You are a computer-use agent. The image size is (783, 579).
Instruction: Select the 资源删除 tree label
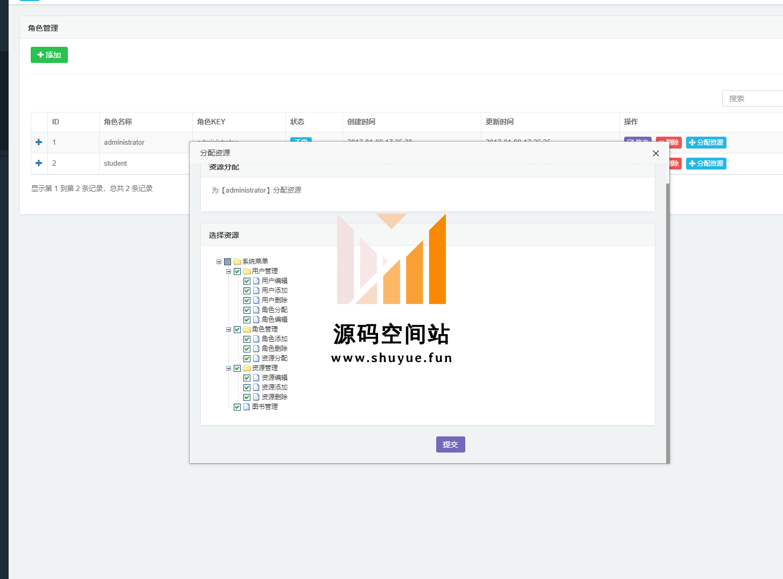(275, 397)
